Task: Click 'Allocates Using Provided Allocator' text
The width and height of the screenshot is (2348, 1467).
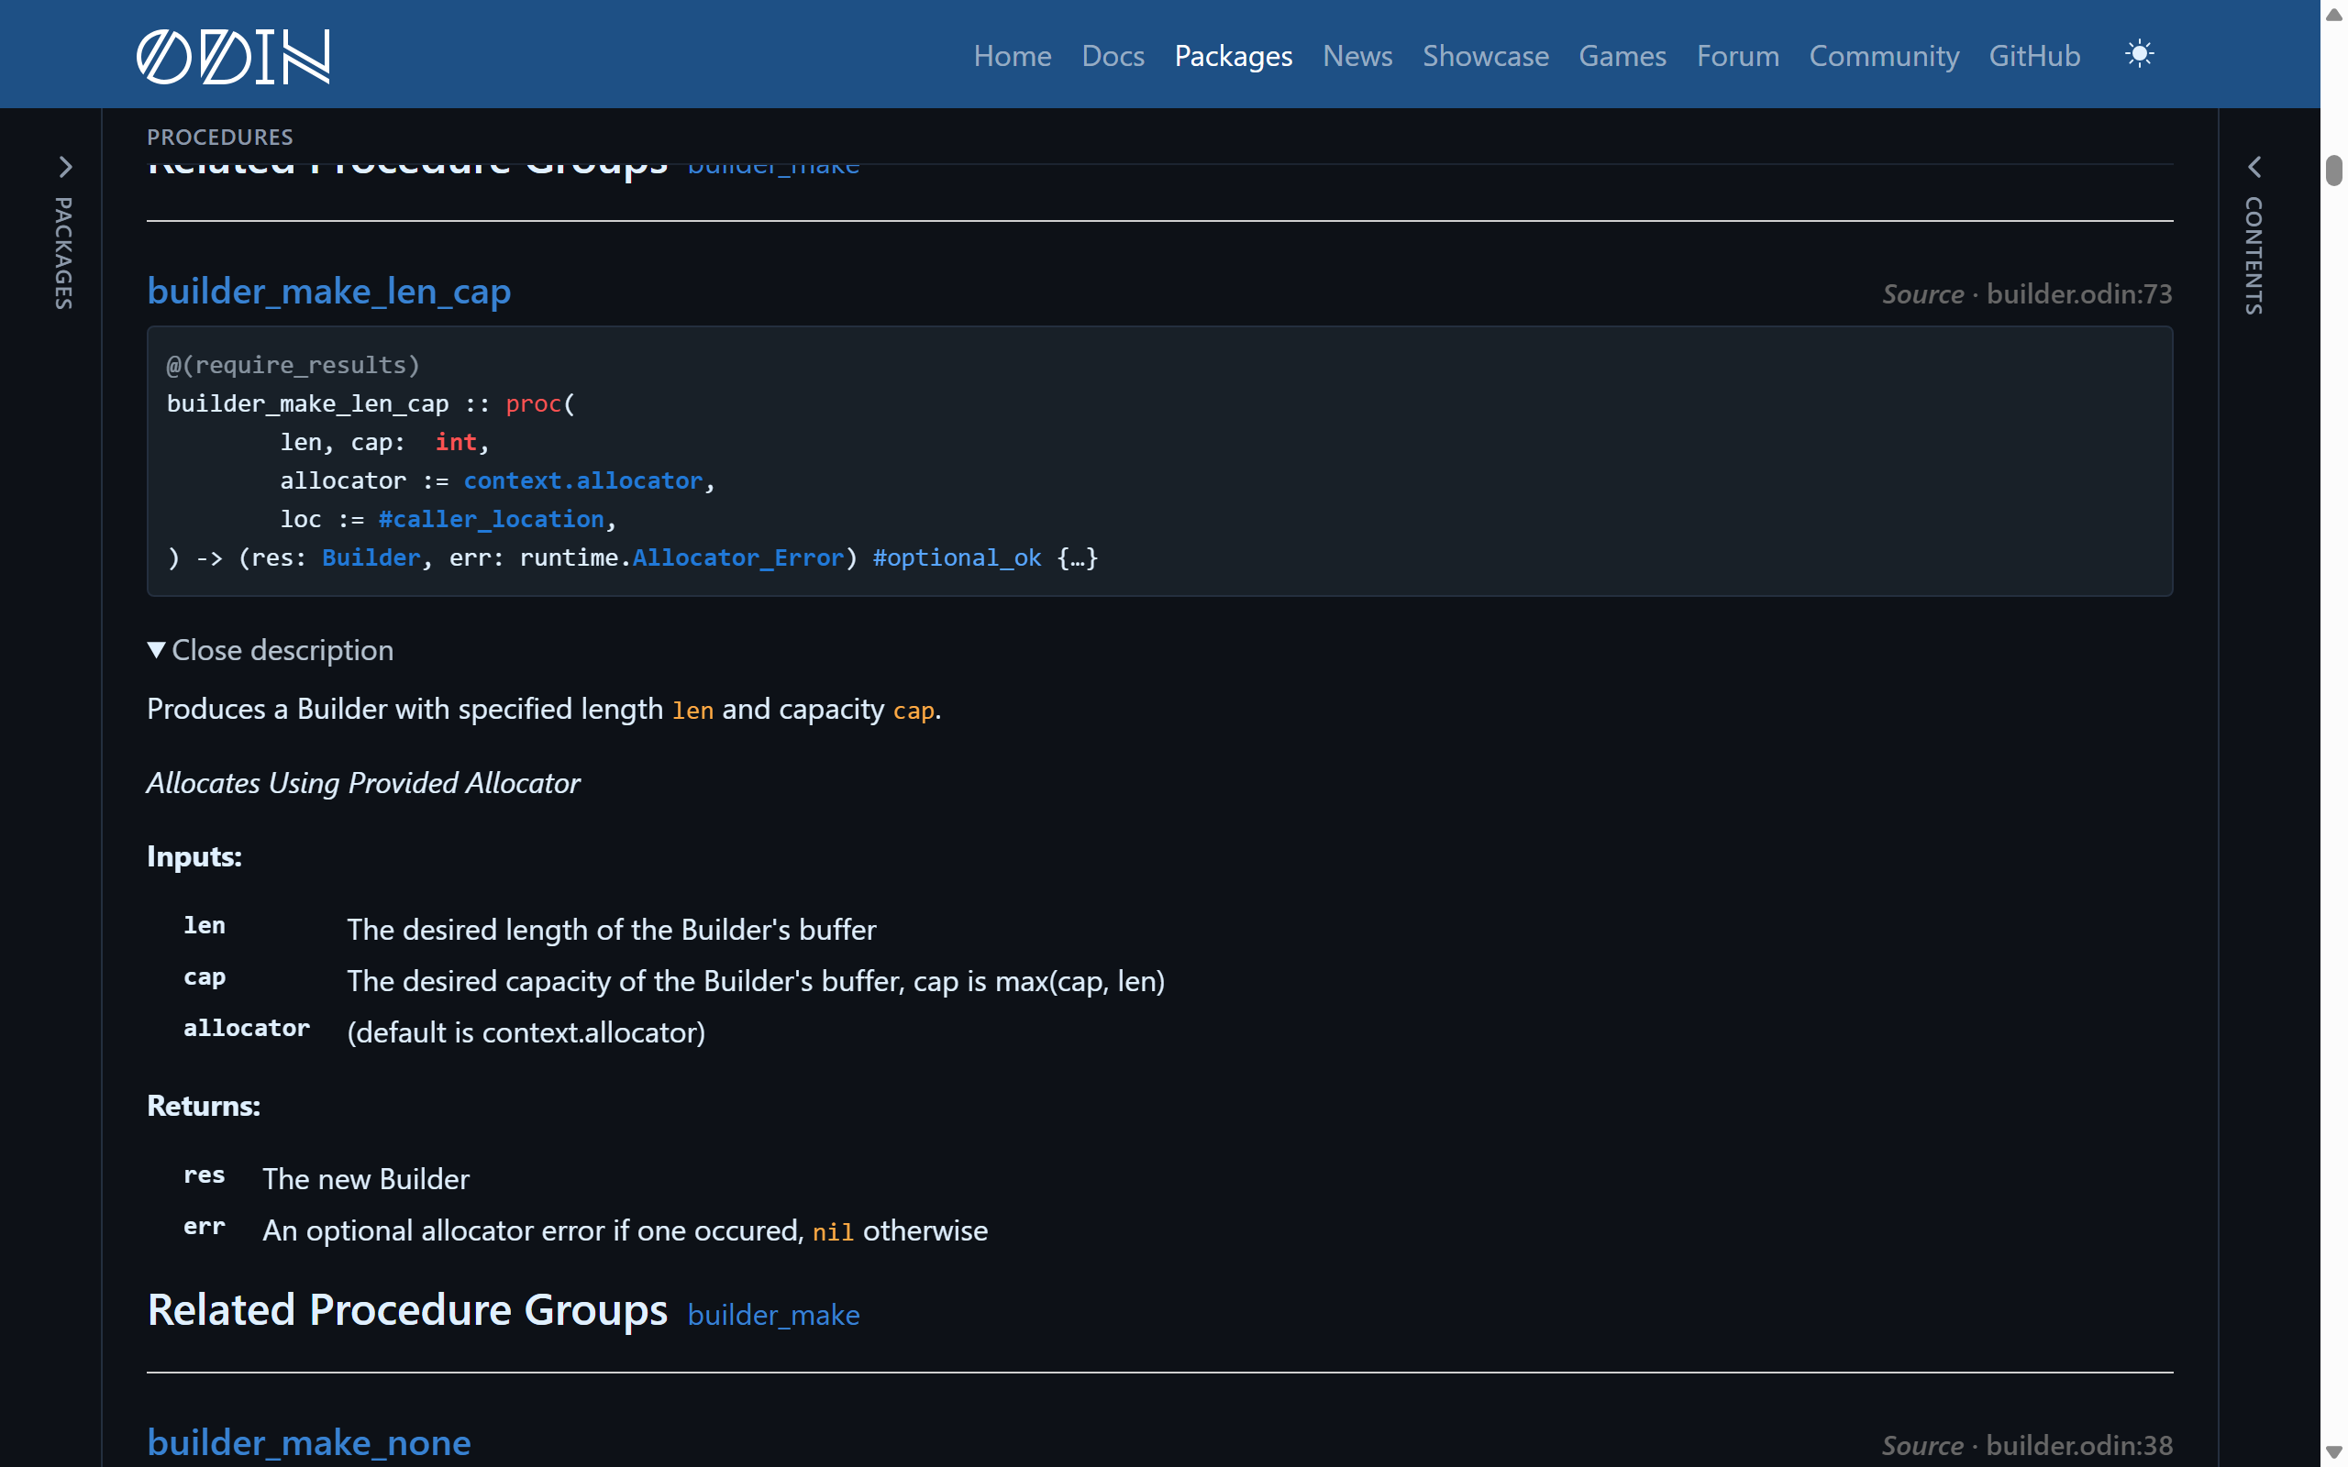Action: click(363, 783)
